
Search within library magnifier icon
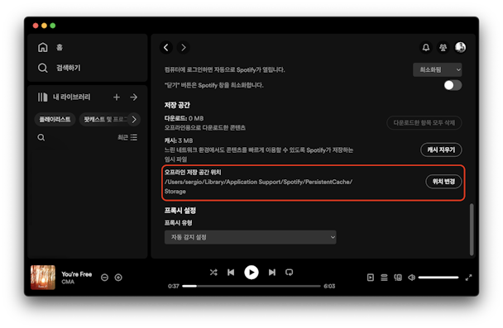point(41,137)
